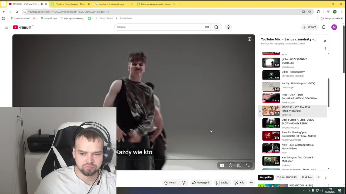Click playlist panel scrollbar

pos(328,93)
